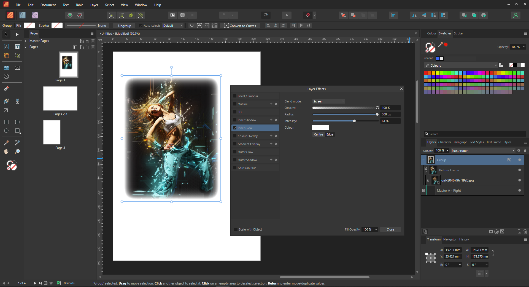This screenshot has width=529, height=287.
Task: Open the Screen blend mode dropdown
Action: 328,101
